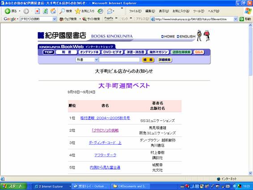Stop page loading with red X icon
This screenshot has height=190, width=253.
[x=37, y=11]
